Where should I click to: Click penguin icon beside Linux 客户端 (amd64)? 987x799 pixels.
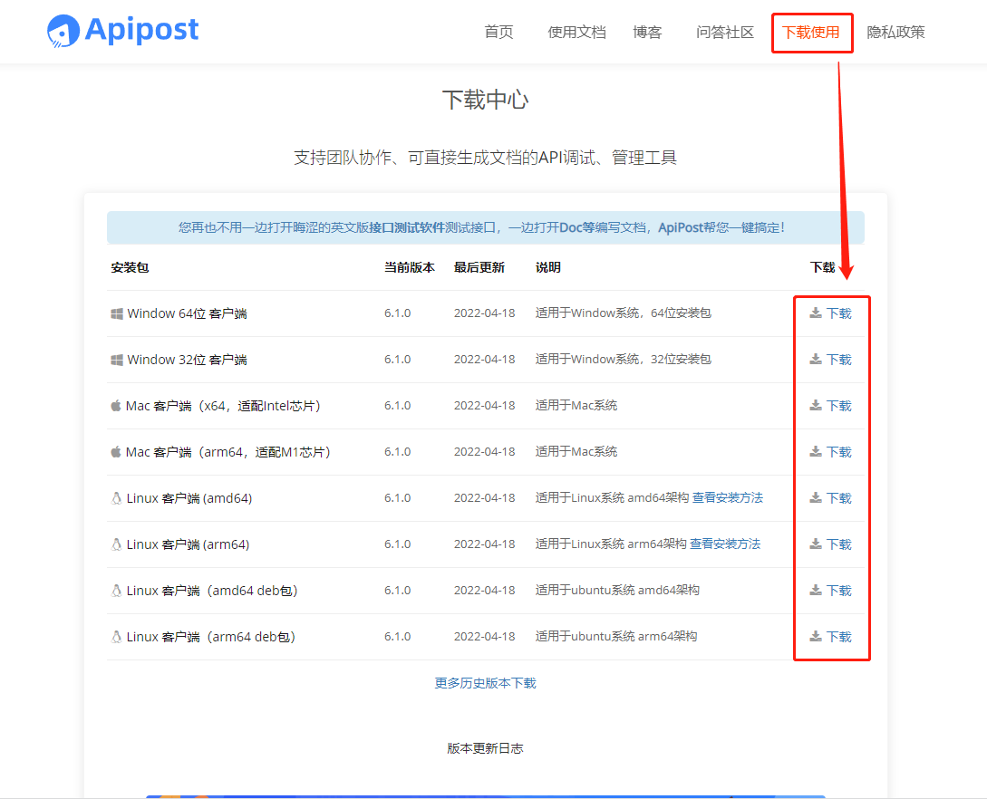click(116, 497)
